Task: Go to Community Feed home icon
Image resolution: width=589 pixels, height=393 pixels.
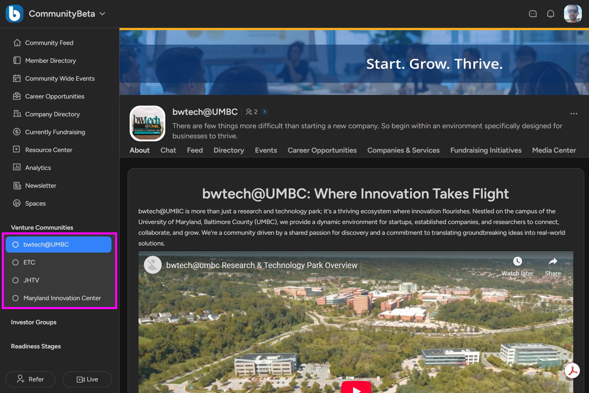Action: tap(17, 43)
